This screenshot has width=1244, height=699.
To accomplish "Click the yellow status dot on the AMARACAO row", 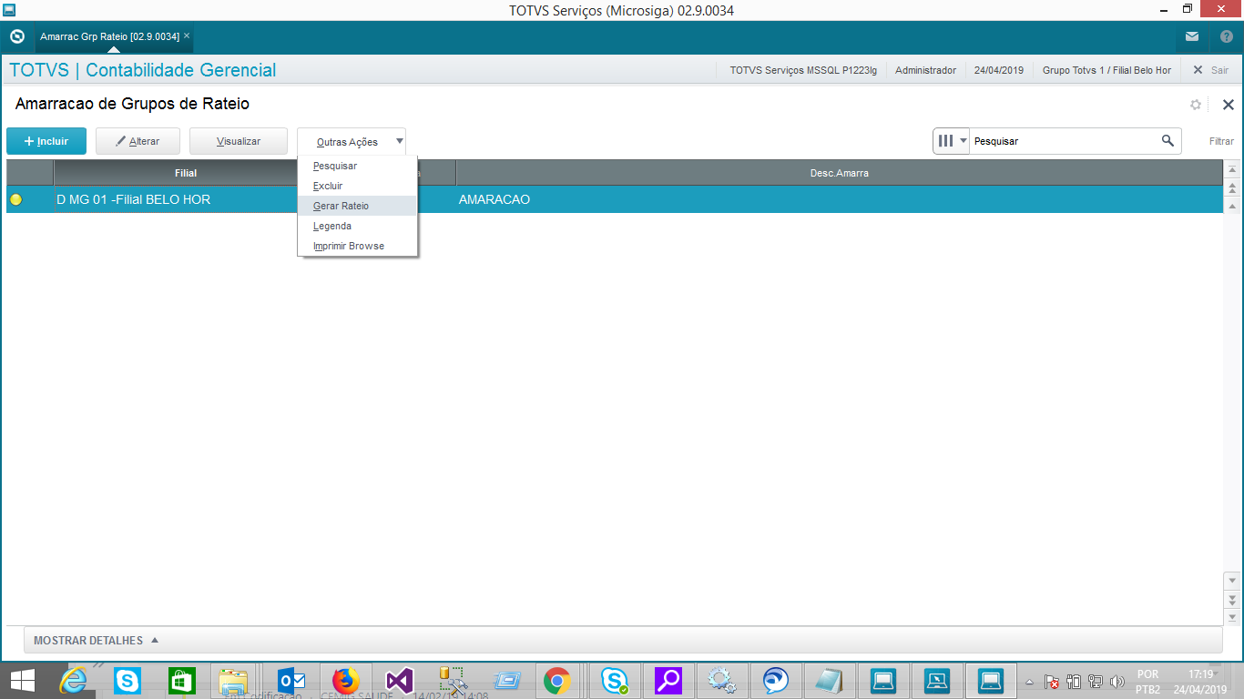I will tap(15, 199).
